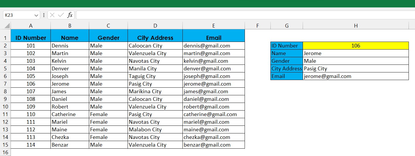
Task: Click the cell with name Chezka
Action: tap(70, 137)
